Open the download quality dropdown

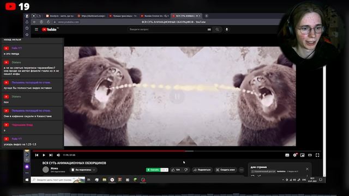164,170
